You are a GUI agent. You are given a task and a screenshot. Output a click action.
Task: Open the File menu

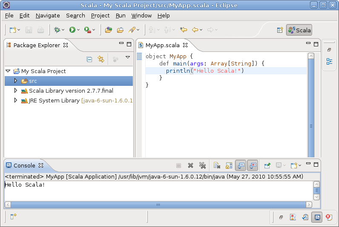pyautogui.click(x=9, y=16)
